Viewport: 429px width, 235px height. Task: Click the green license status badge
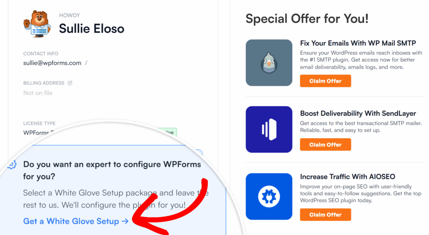167,132
